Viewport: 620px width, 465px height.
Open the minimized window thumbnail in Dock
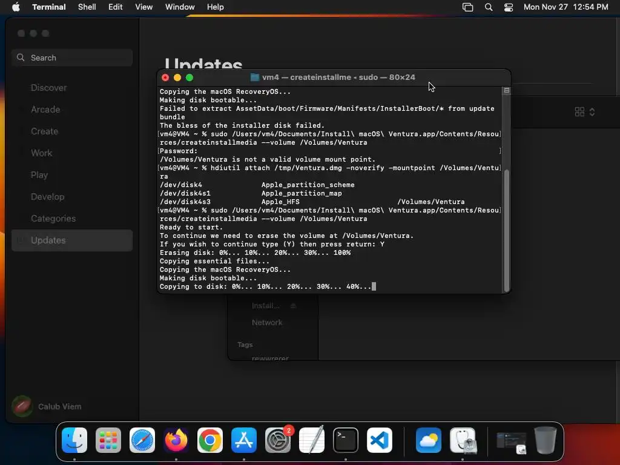click(x=511, y=443)
